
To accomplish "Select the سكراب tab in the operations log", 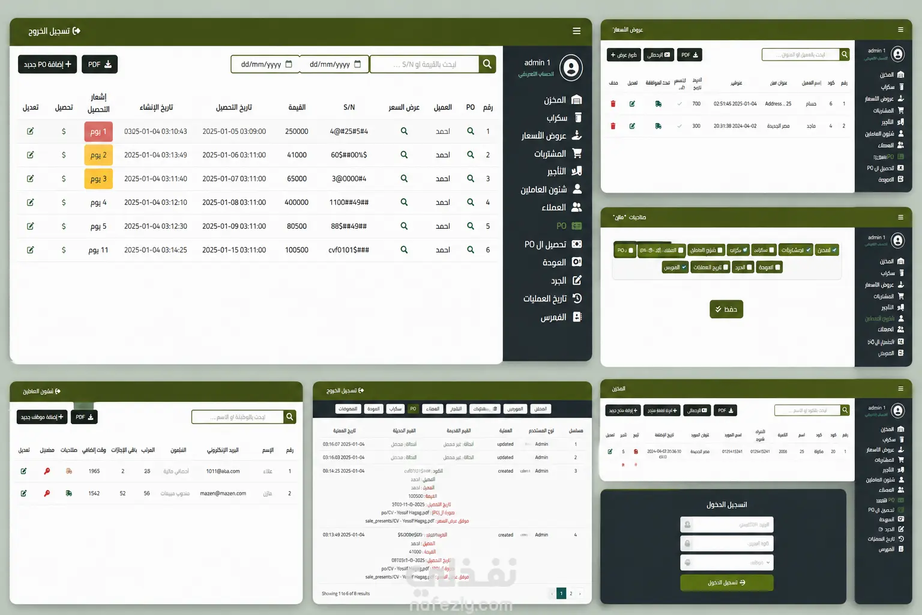I will pos(395,409).
